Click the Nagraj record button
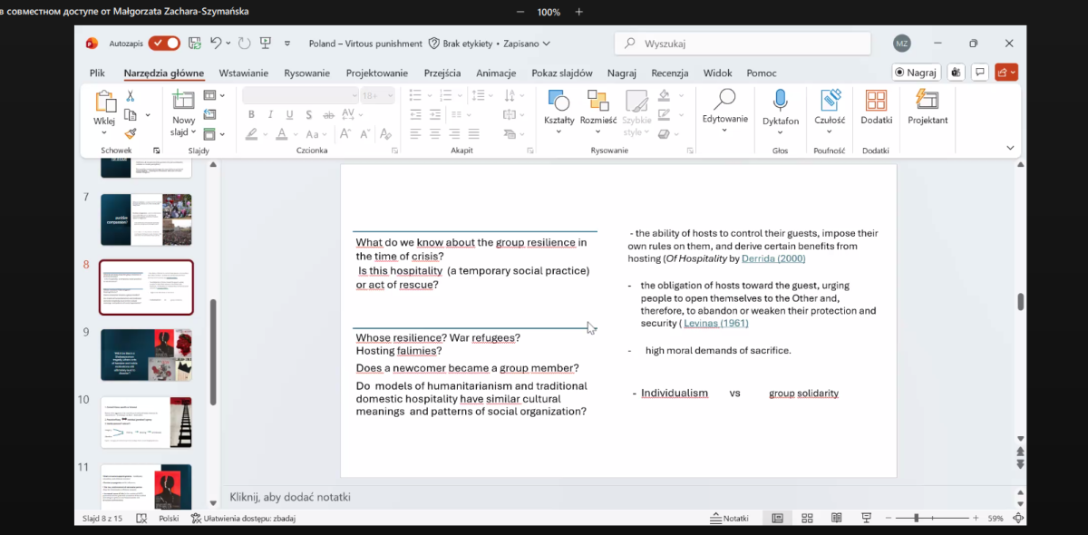Viewport: 1088px width, 535px height. [x=916, y=73]
